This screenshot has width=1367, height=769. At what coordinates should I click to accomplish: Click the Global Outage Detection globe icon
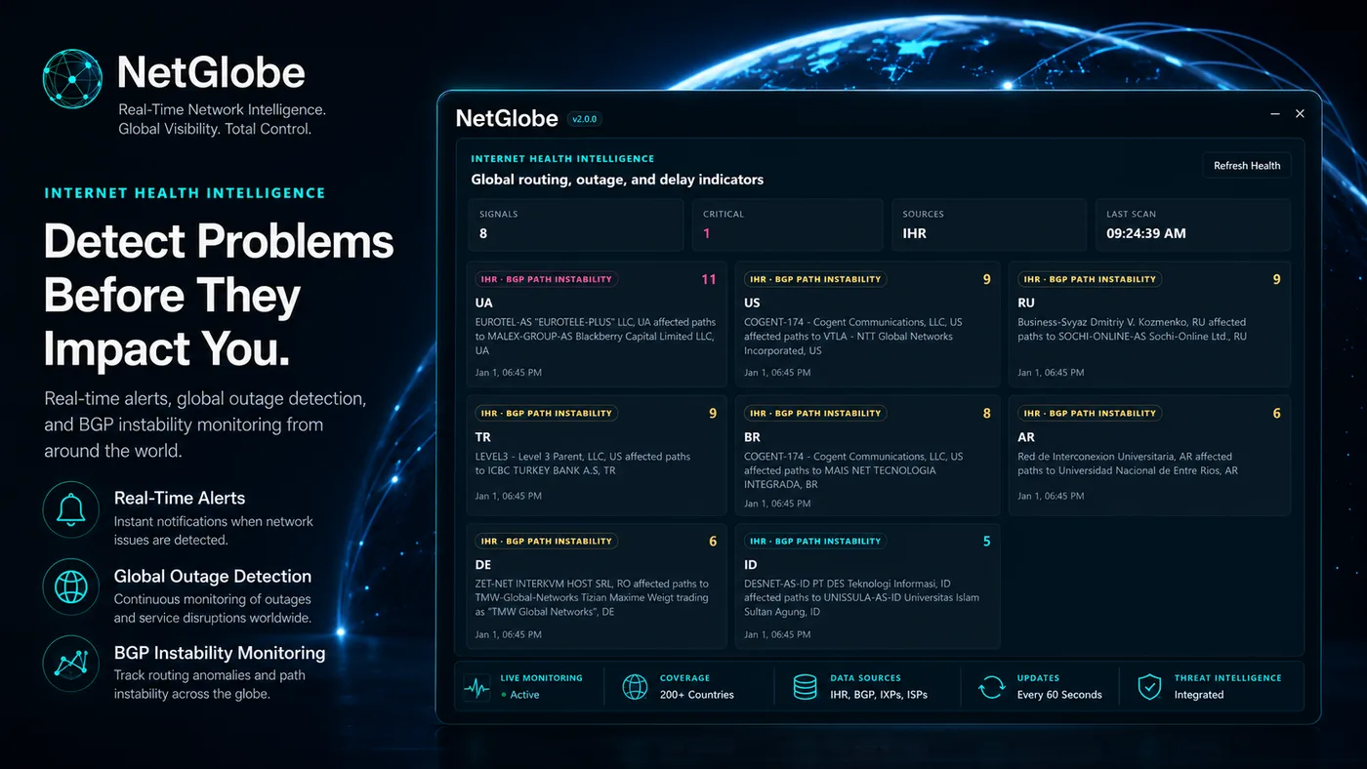coord(71,587)
